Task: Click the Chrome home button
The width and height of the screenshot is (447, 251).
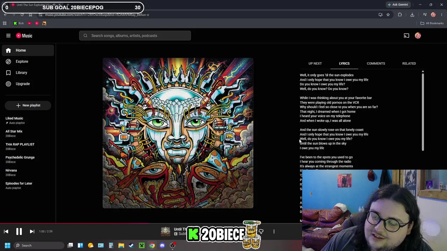Action: click(x=30, y=15)
